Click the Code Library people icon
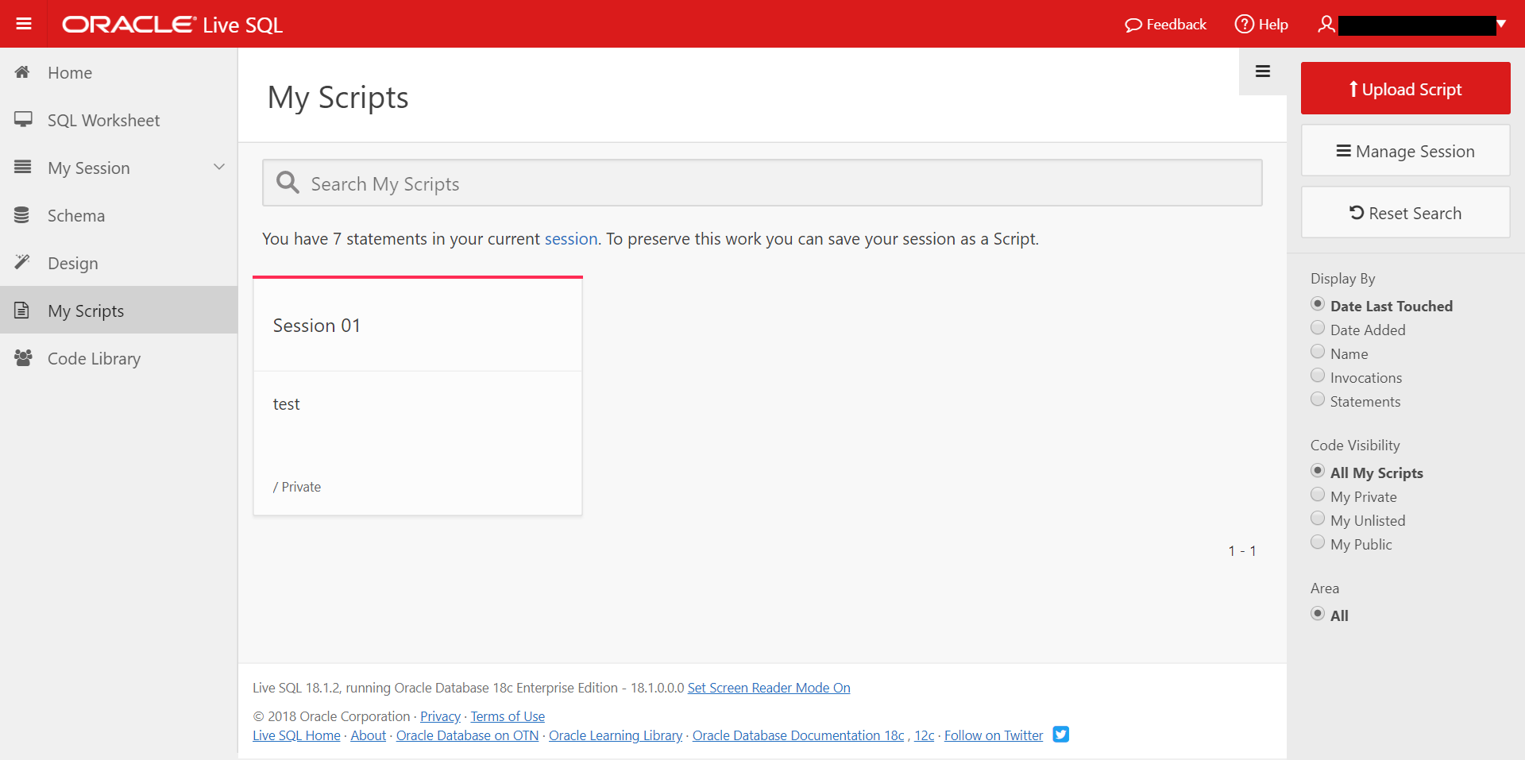Screen dimensions: 1525x760 [23, 358]
